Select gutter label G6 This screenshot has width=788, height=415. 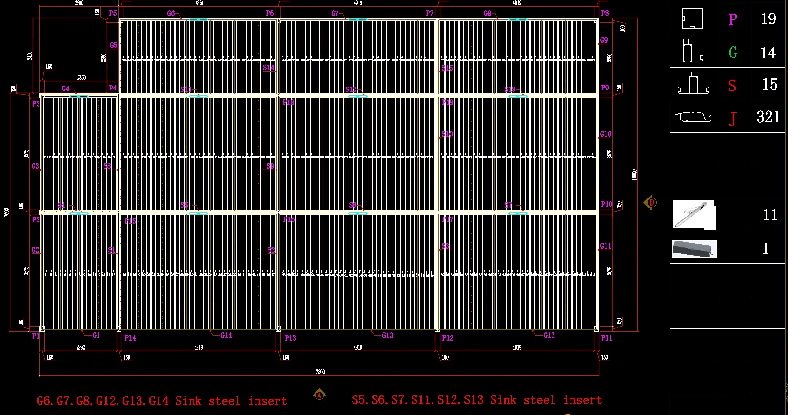(x=171, y=13)
